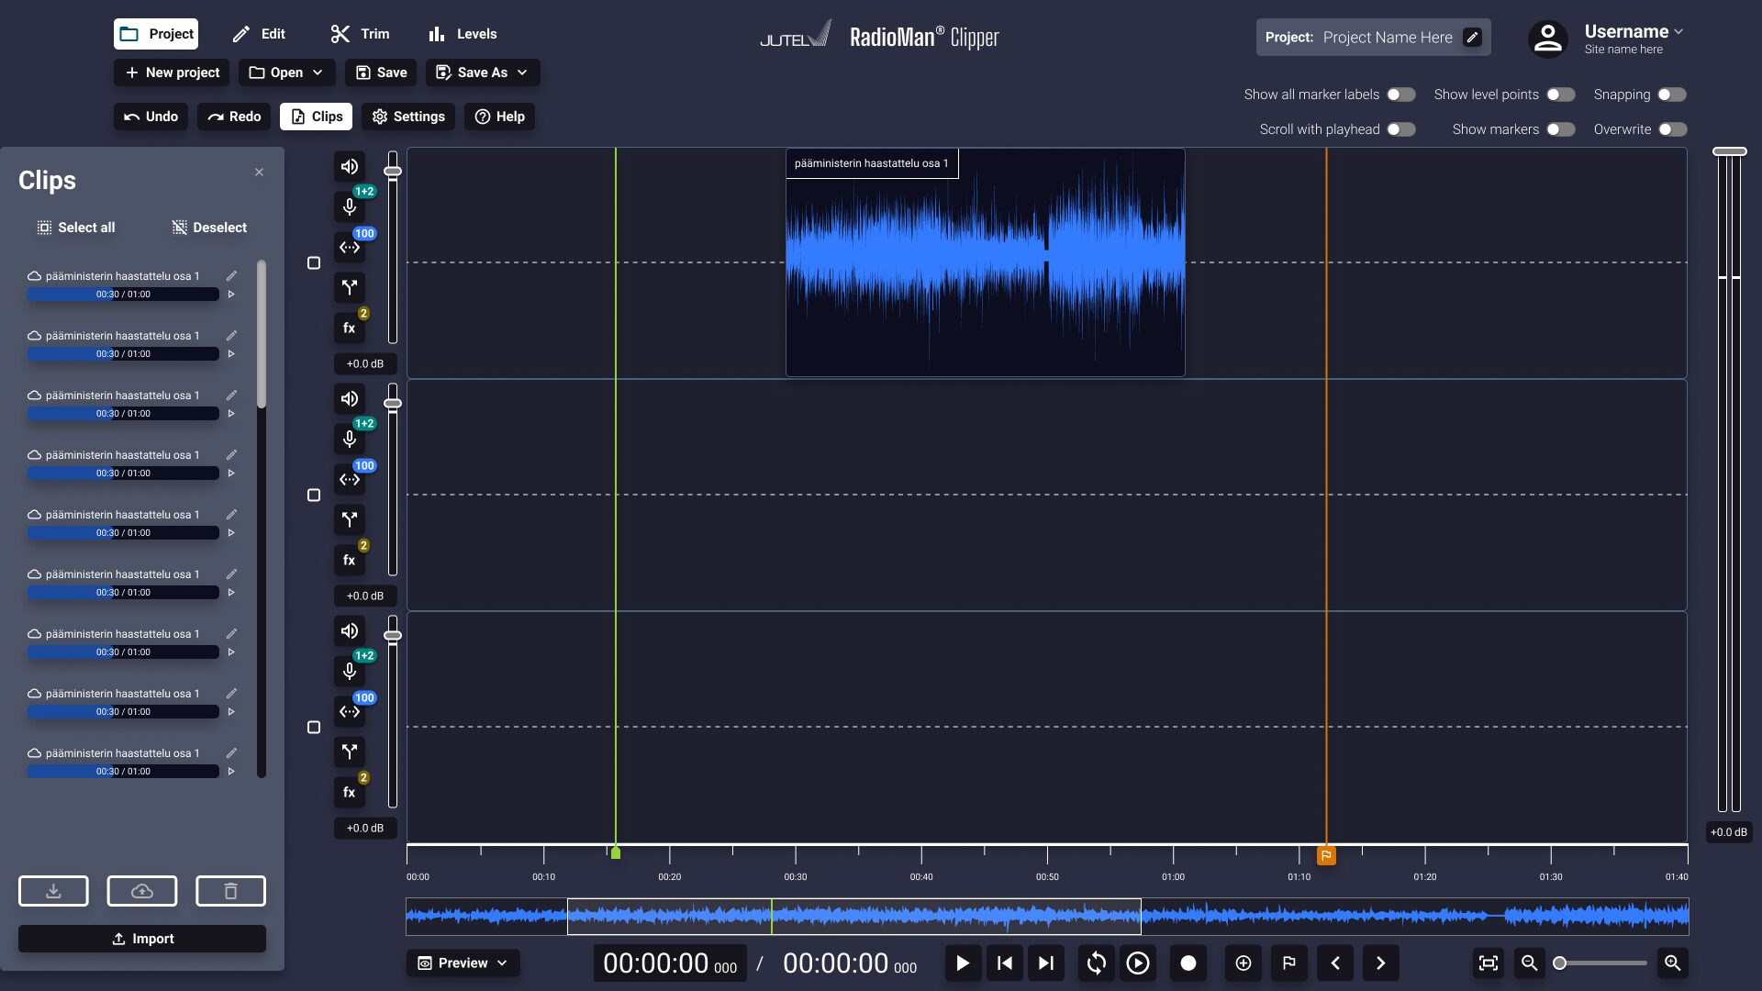
Task: Enable Overwrite switch
Action: pyautogui.click(x=1672, y=129)
